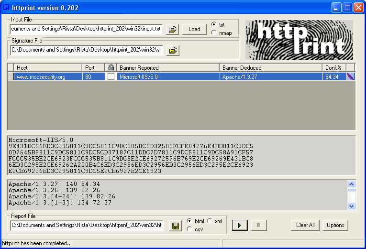The width and height of the screenshot is (366, 249).
Task: Click the httprint title bar icon
Action: click(x=6, y=8)
